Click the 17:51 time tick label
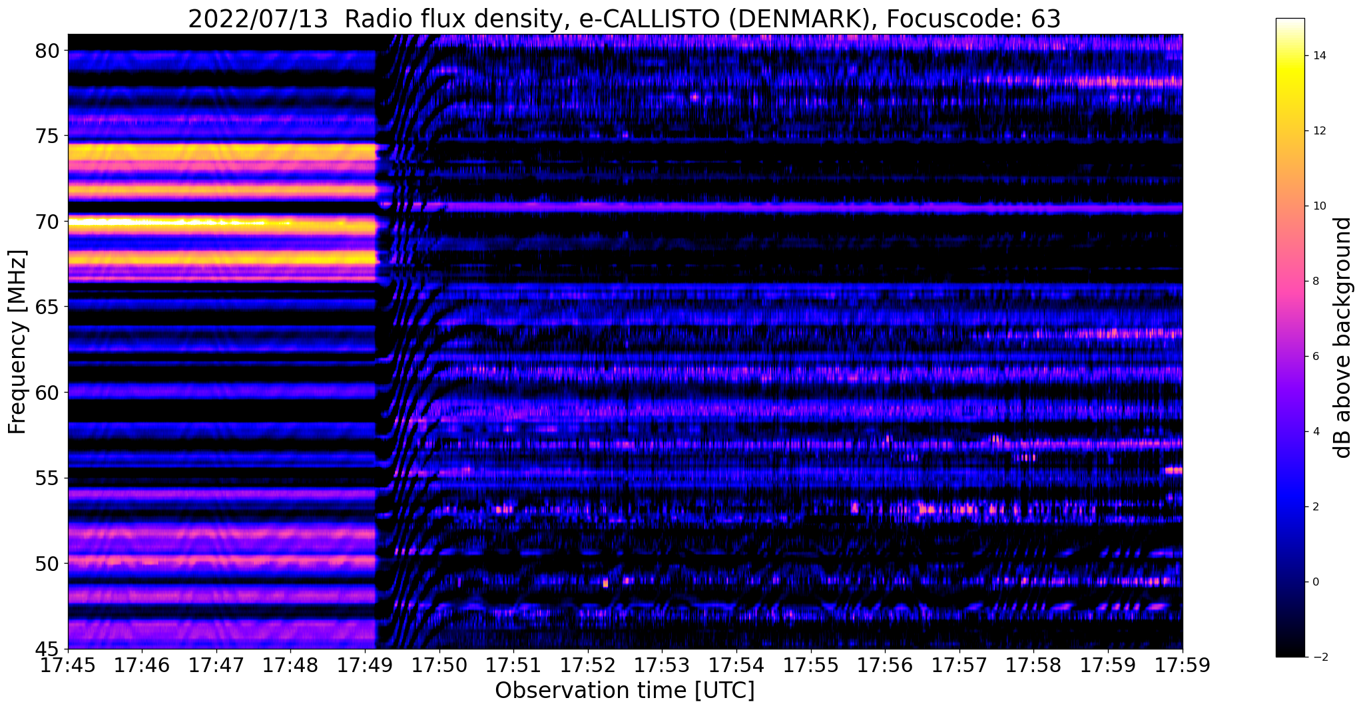 [x=513, y=665]
